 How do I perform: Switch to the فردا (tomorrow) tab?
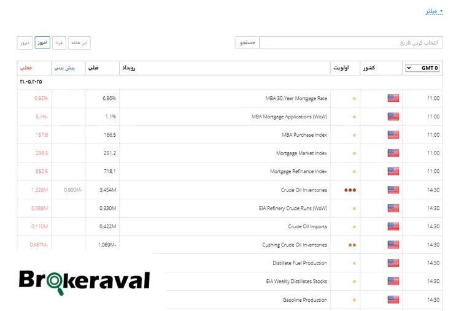(59, 43)
